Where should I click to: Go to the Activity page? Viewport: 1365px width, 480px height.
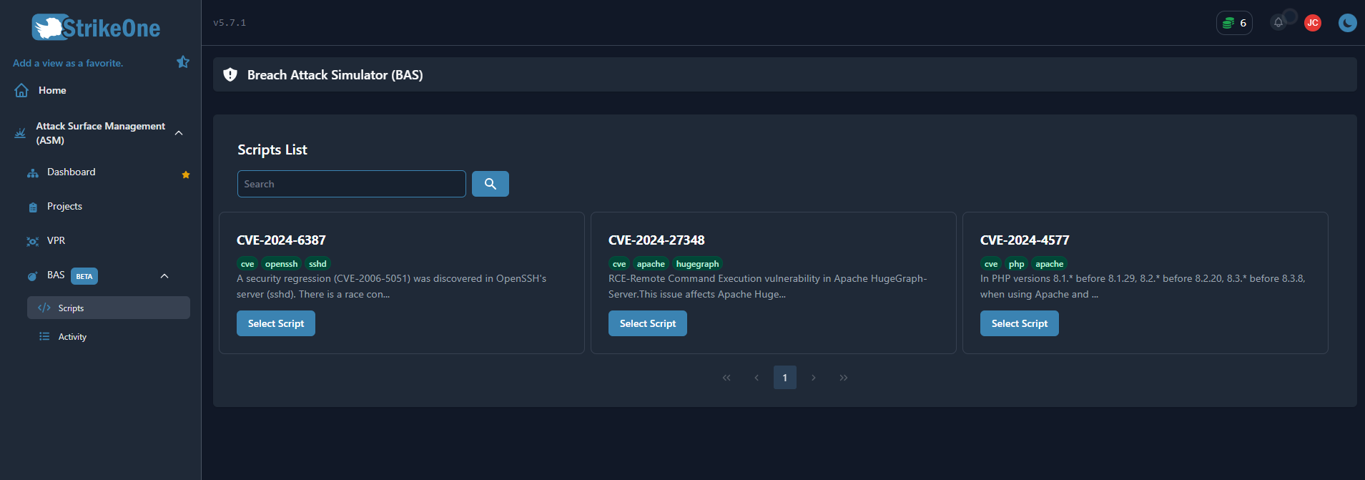pyautogui.click(x=72, y=337)
